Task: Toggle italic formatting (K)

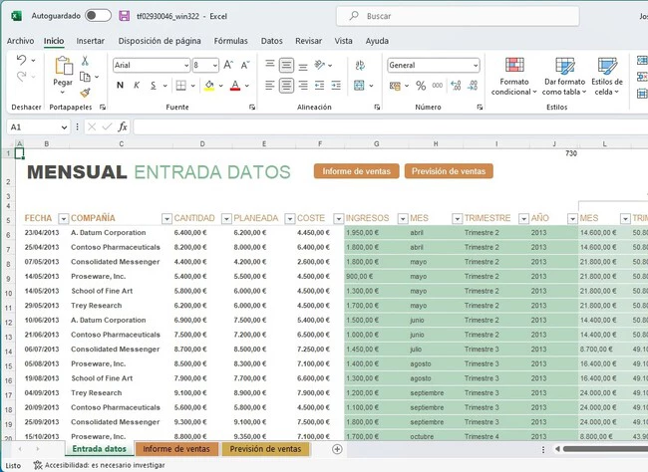Action: tap(139, 86)
